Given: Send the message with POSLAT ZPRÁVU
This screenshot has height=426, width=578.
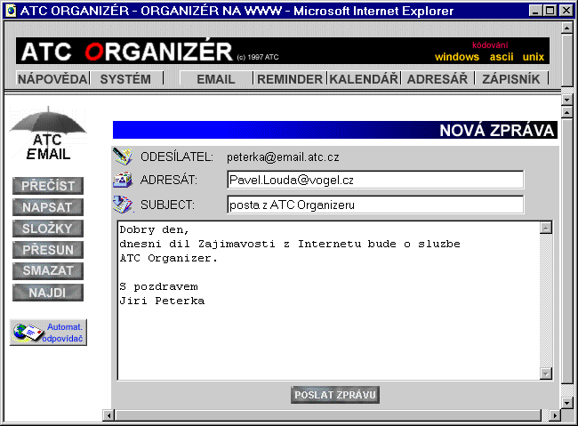Looking at the screenshot, I should (335, 395).
